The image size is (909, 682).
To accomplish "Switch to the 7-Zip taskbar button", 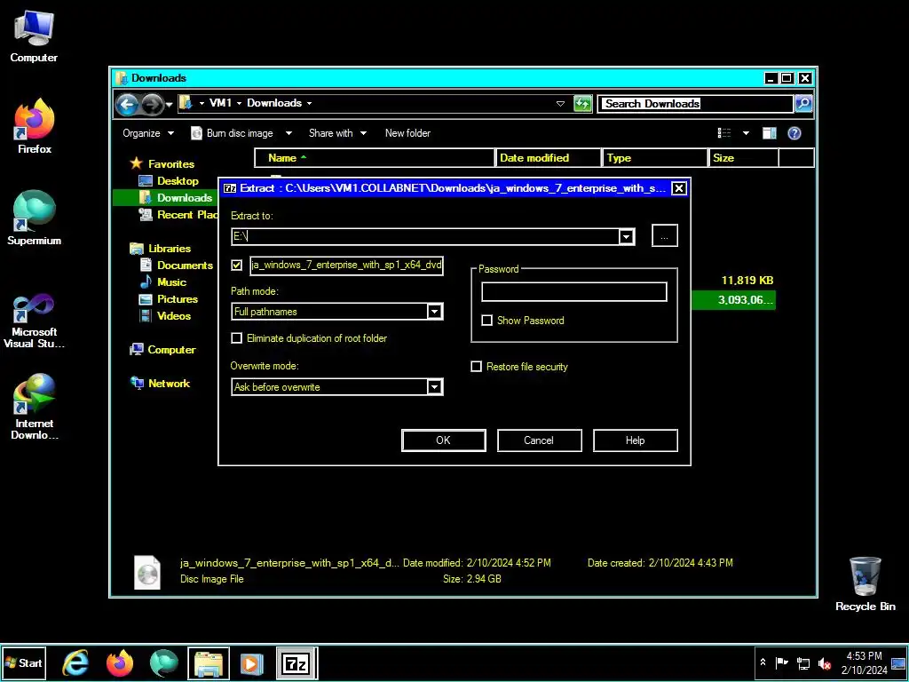I will click(x=296, y=662).
